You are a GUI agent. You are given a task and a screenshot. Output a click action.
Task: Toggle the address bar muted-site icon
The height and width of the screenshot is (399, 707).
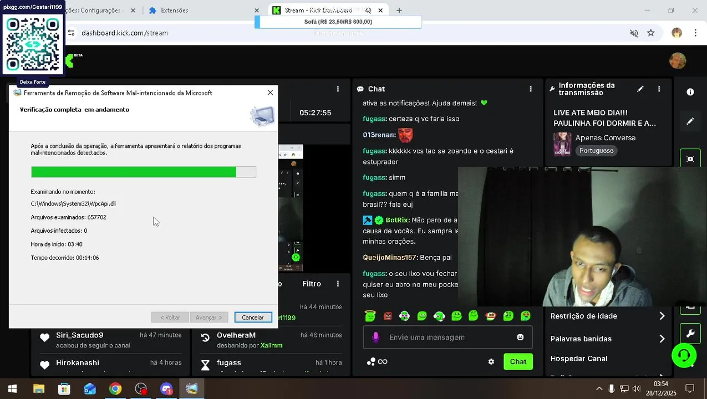pos(634,33)
